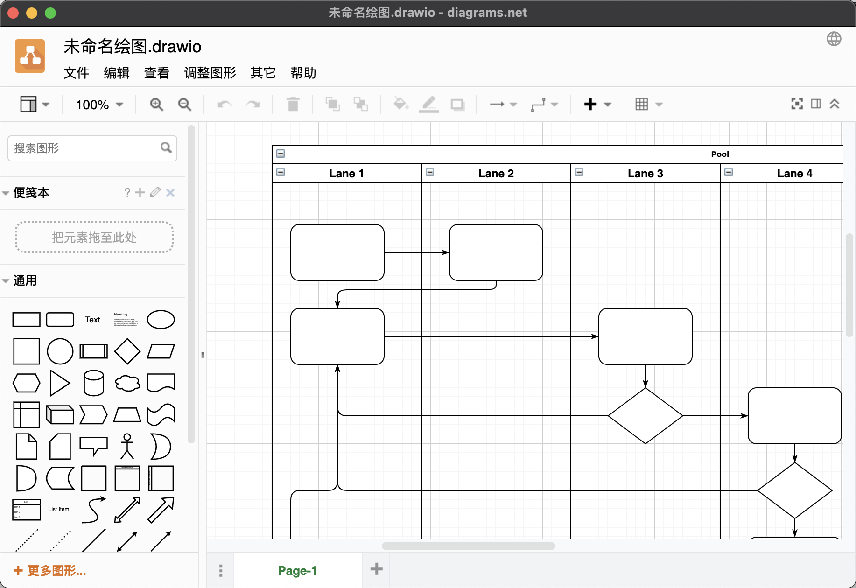Open the 调整图形 menu
856x588 pixels.
pyautogui.click(x=210, y=73)
